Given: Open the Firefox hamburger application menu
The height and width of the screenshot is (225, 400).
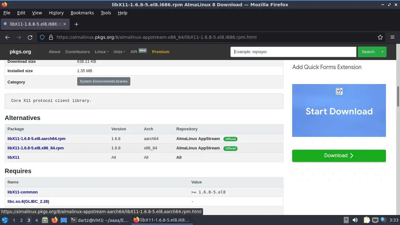Looking at the screenshot, I should click(x=392, y=37).
